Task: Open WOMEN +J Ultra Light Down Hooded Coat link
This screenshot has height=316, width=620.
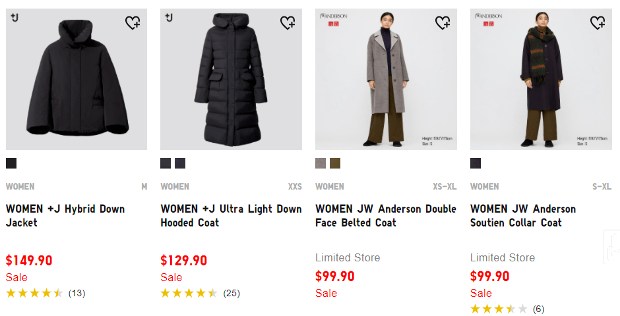Action: [x=231, y=216]
